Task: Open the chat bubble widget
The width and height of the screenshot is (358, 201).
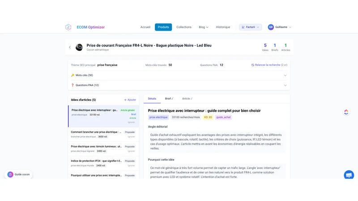Action: pyautogui.click(x=349, y=175)
